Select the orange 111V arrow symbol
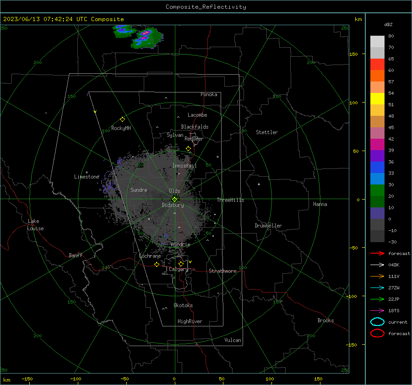 377,276
